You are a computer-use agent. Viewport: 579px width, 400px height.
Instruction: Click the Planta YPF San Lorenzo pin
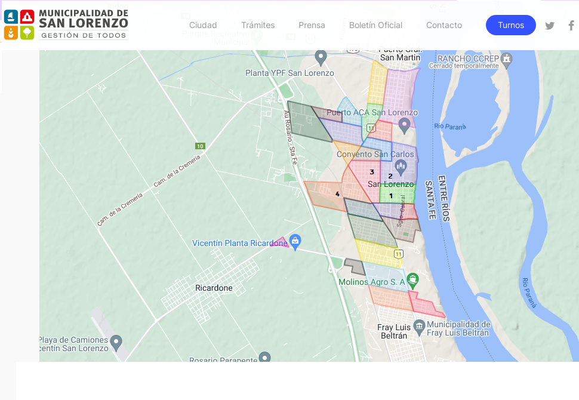click(321, 58)
